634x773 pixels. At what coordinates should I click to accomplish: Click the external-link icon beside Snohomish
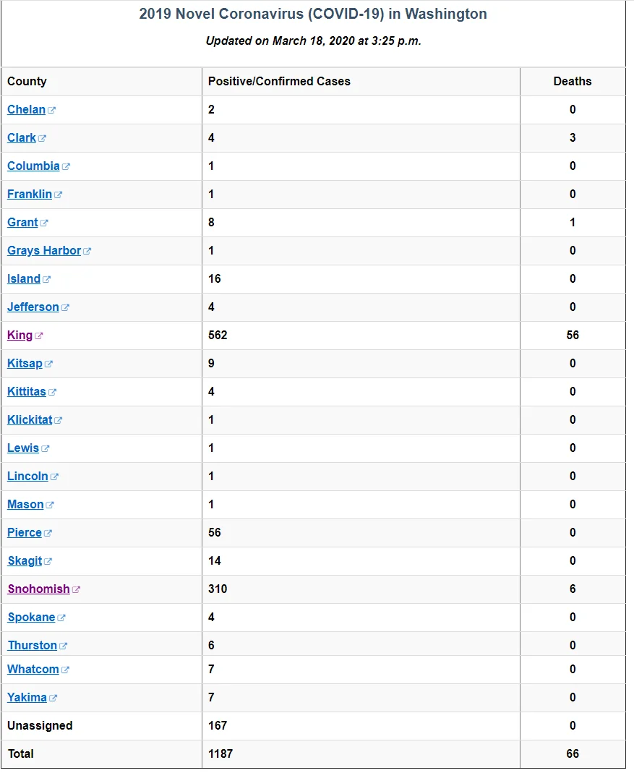(x=76, y=589)
